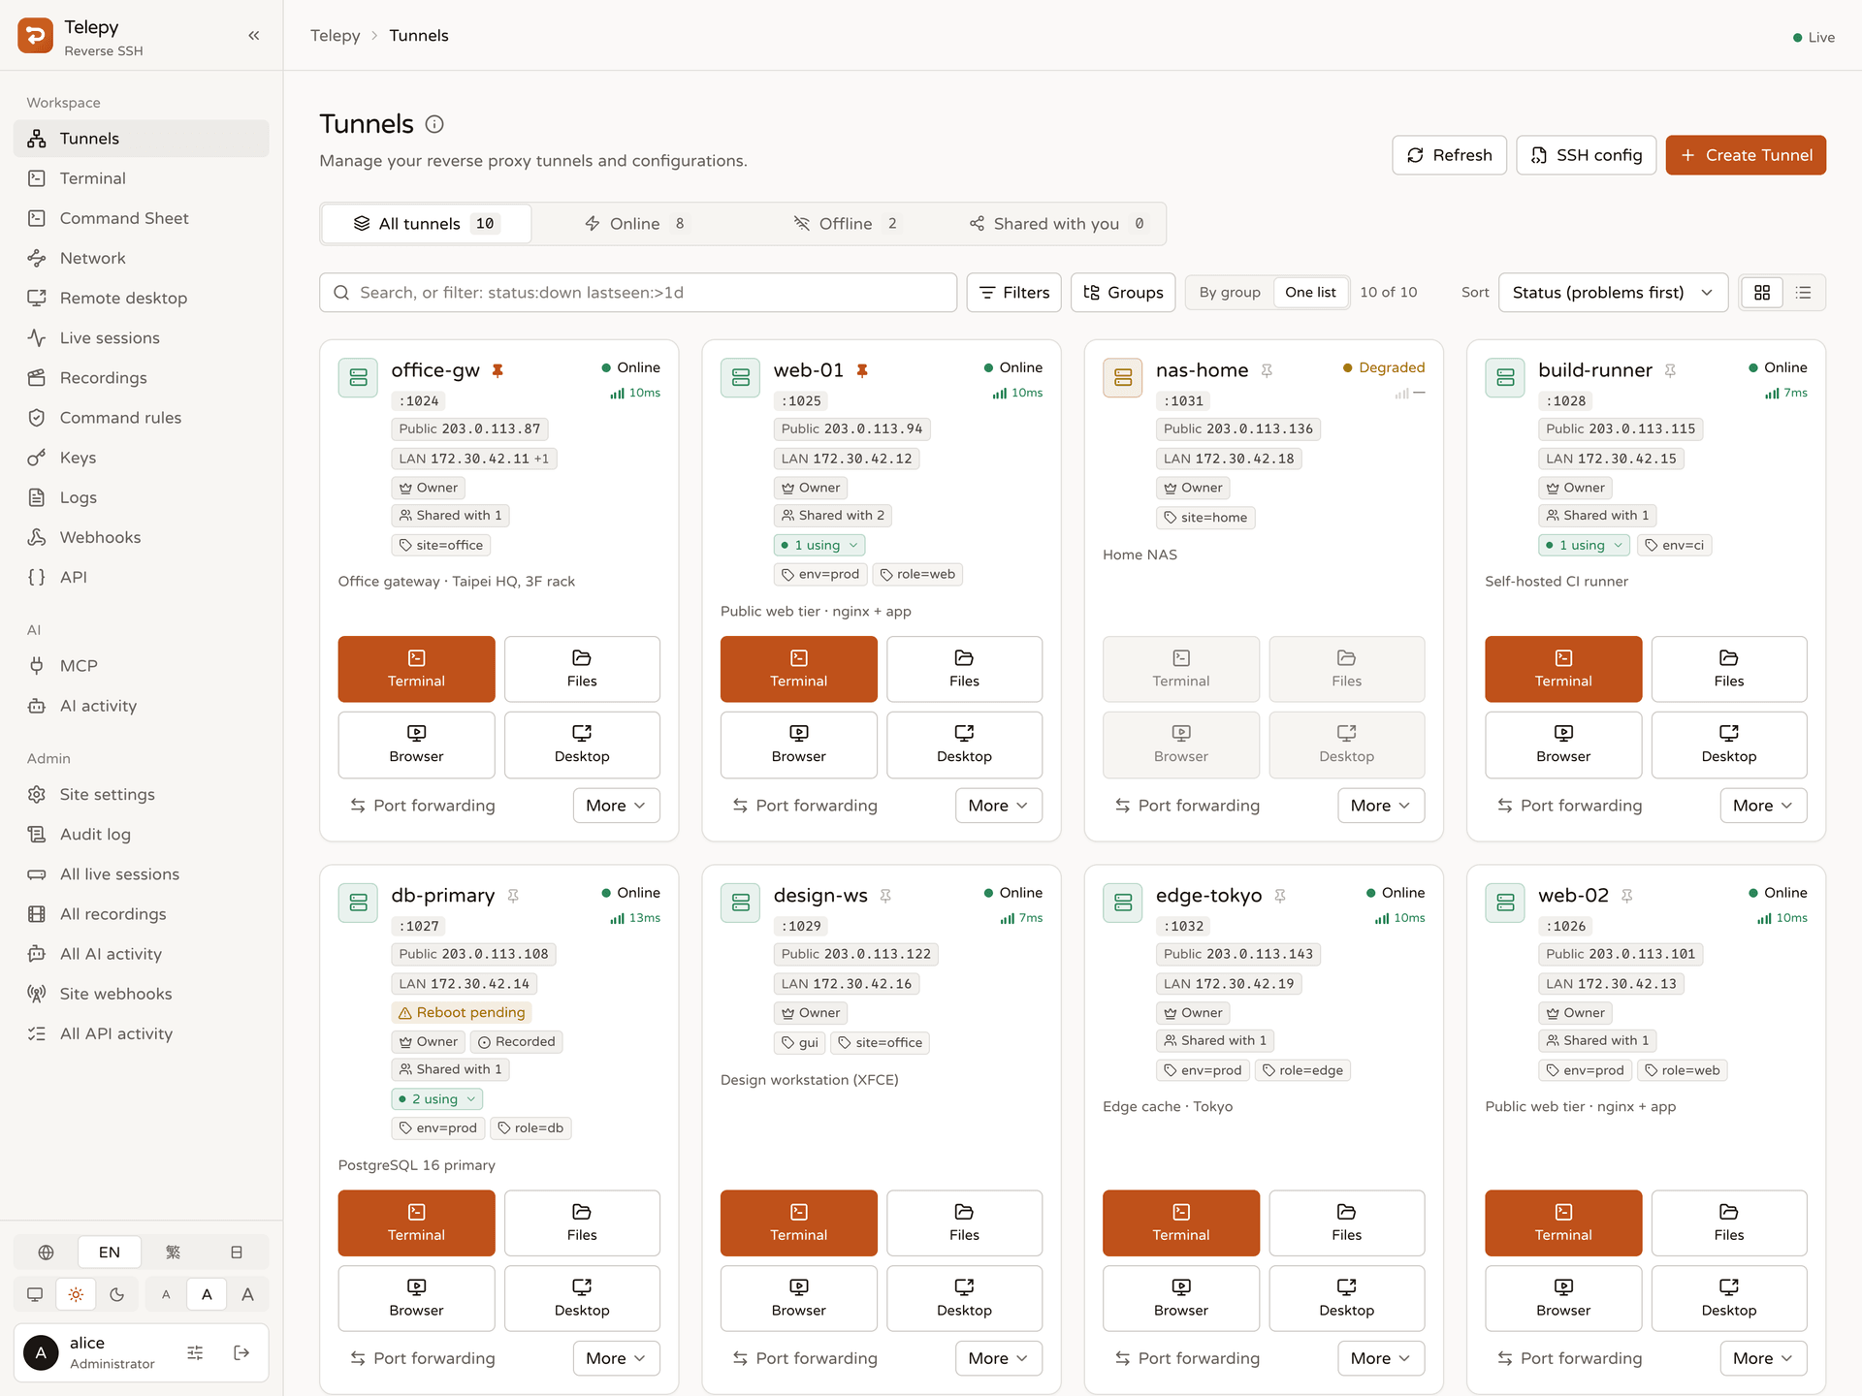The image size is (1862, 1396).
Task: Switch to the Online tab
Action: (x=636, y=224)
